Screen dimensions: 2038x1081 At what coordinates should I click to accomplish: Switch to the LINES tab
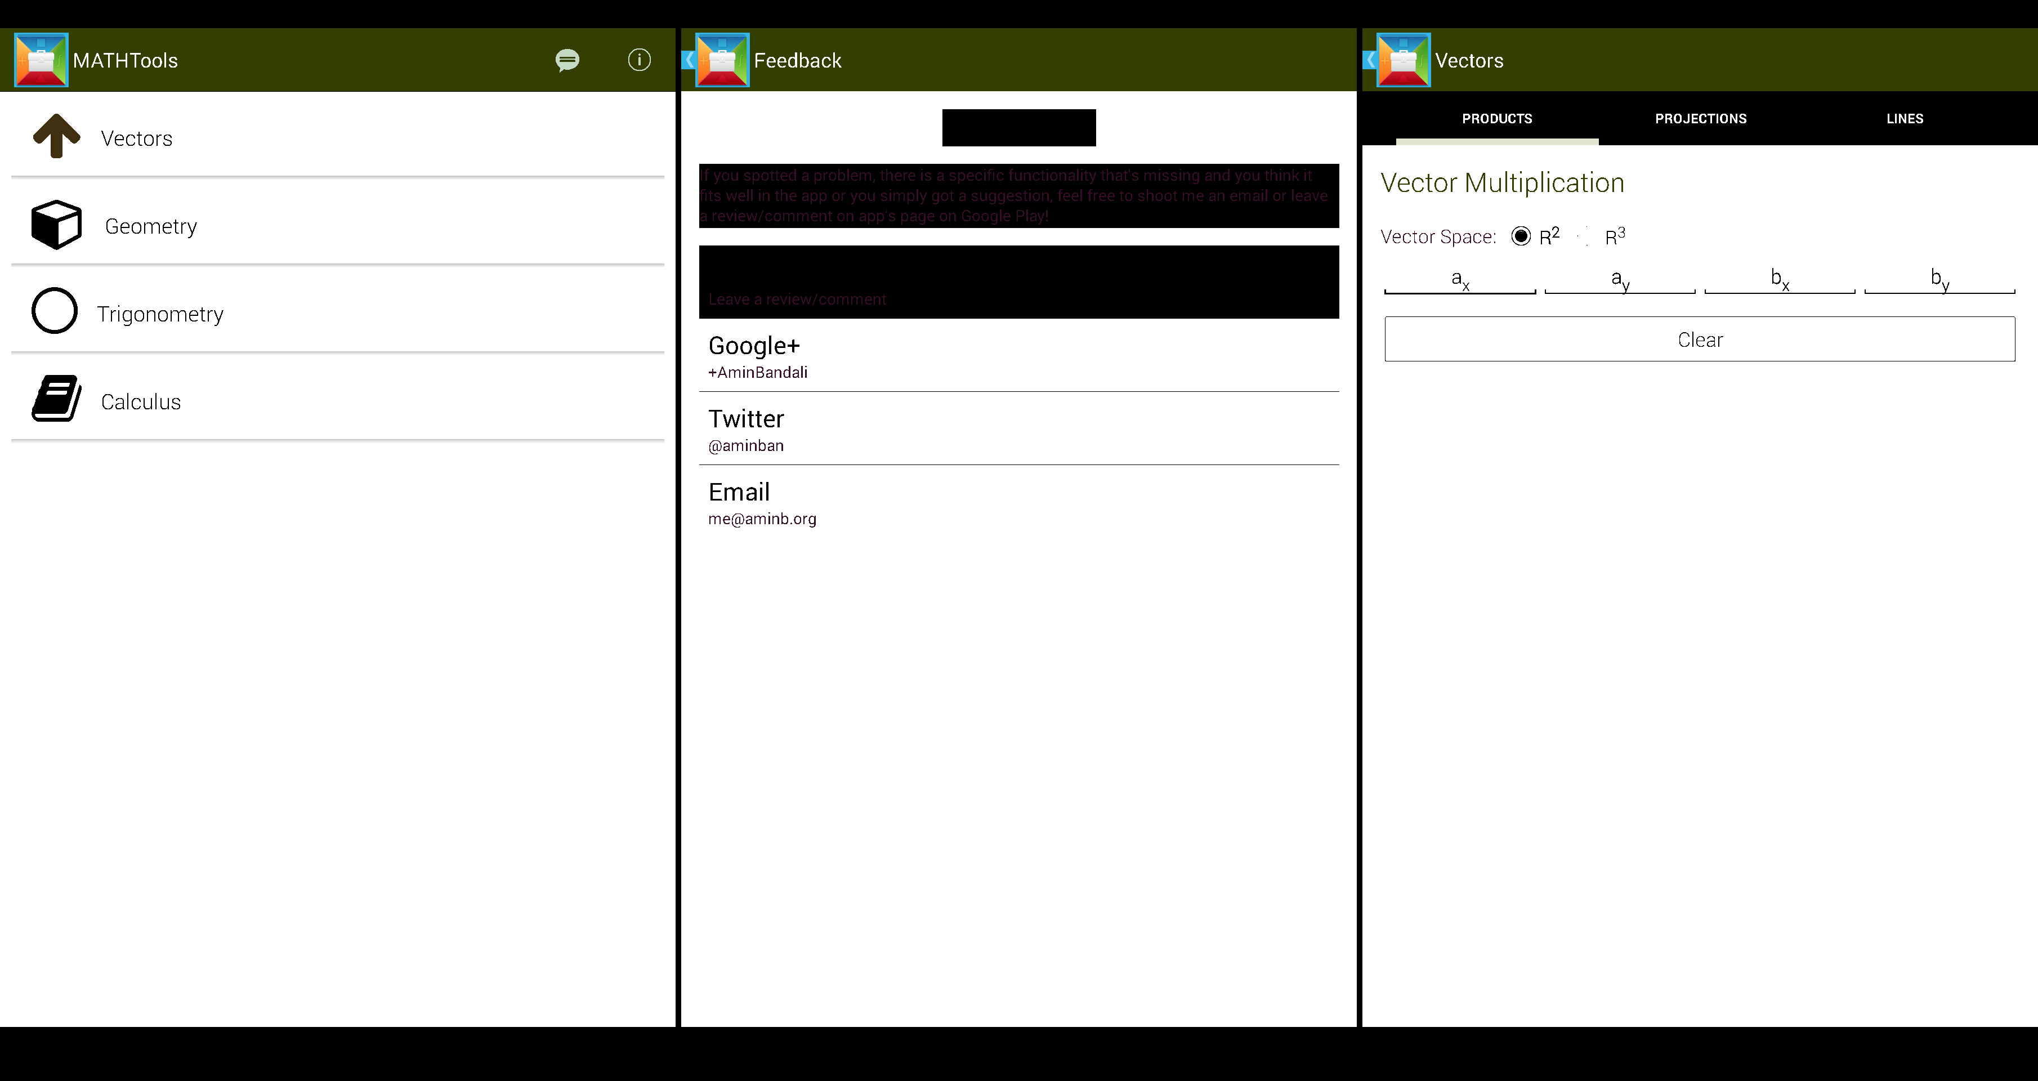(1905, 119)
